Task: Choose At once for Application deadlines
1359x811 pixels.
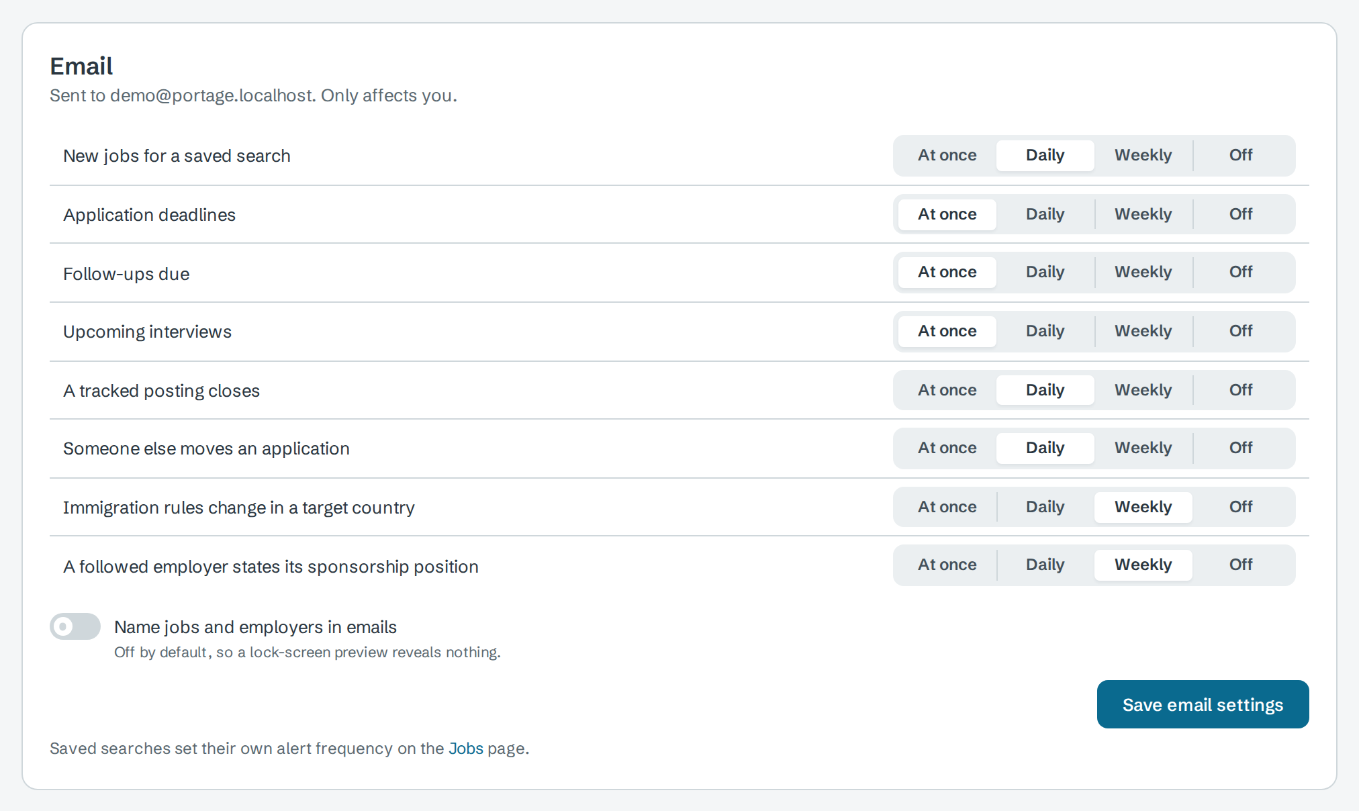Action: (x=947, y=214)
